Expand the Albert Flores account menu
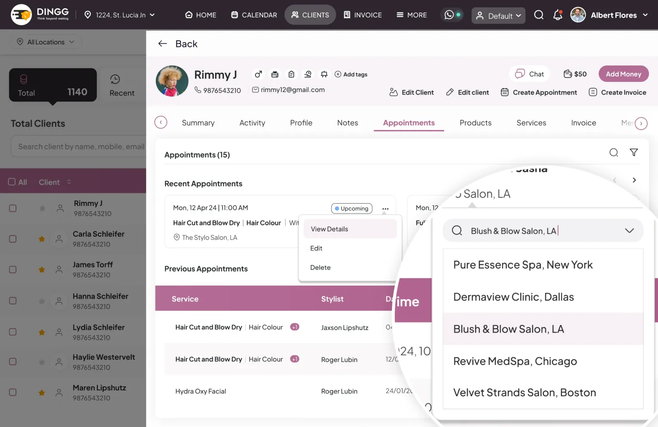 coord(645,15)
